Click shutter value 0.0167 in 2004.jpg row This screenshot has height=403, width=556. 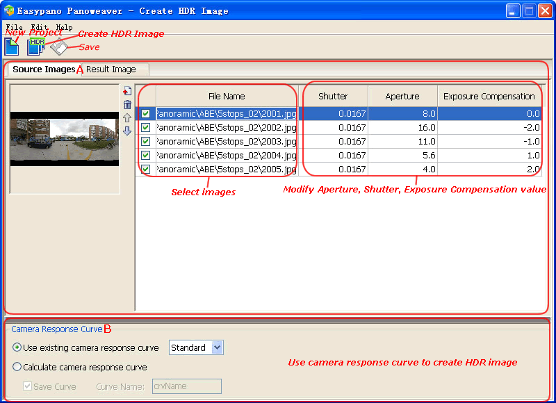coord(333,155)
